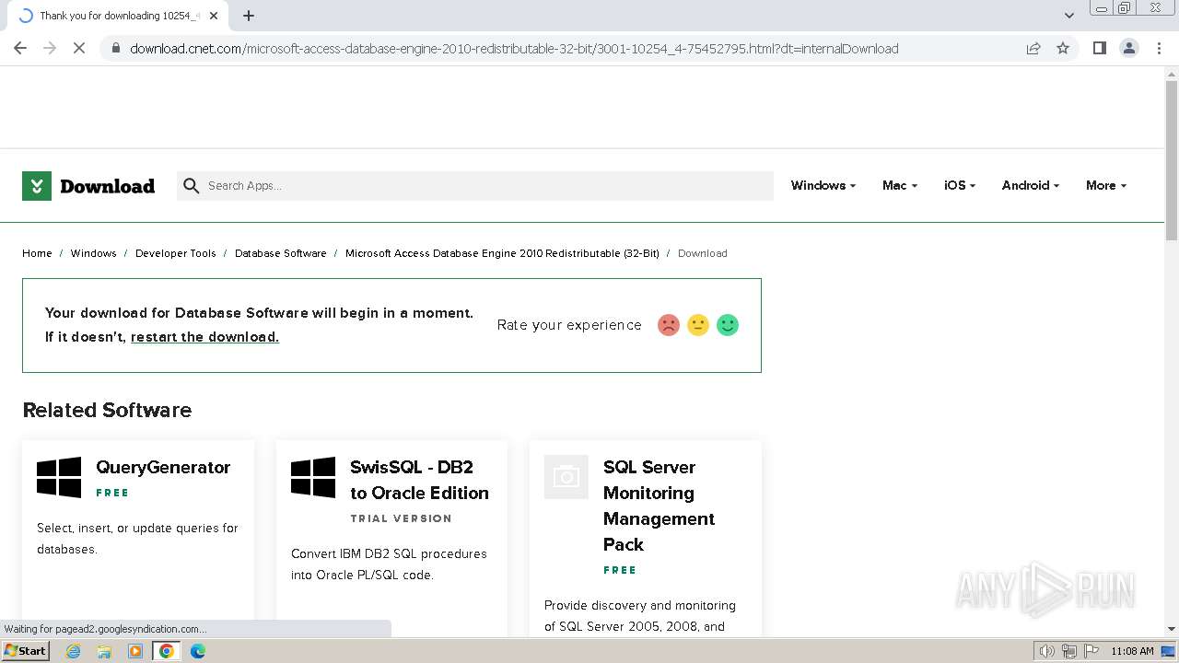Expand the More dropdown menu

(x=1105, y=185)
